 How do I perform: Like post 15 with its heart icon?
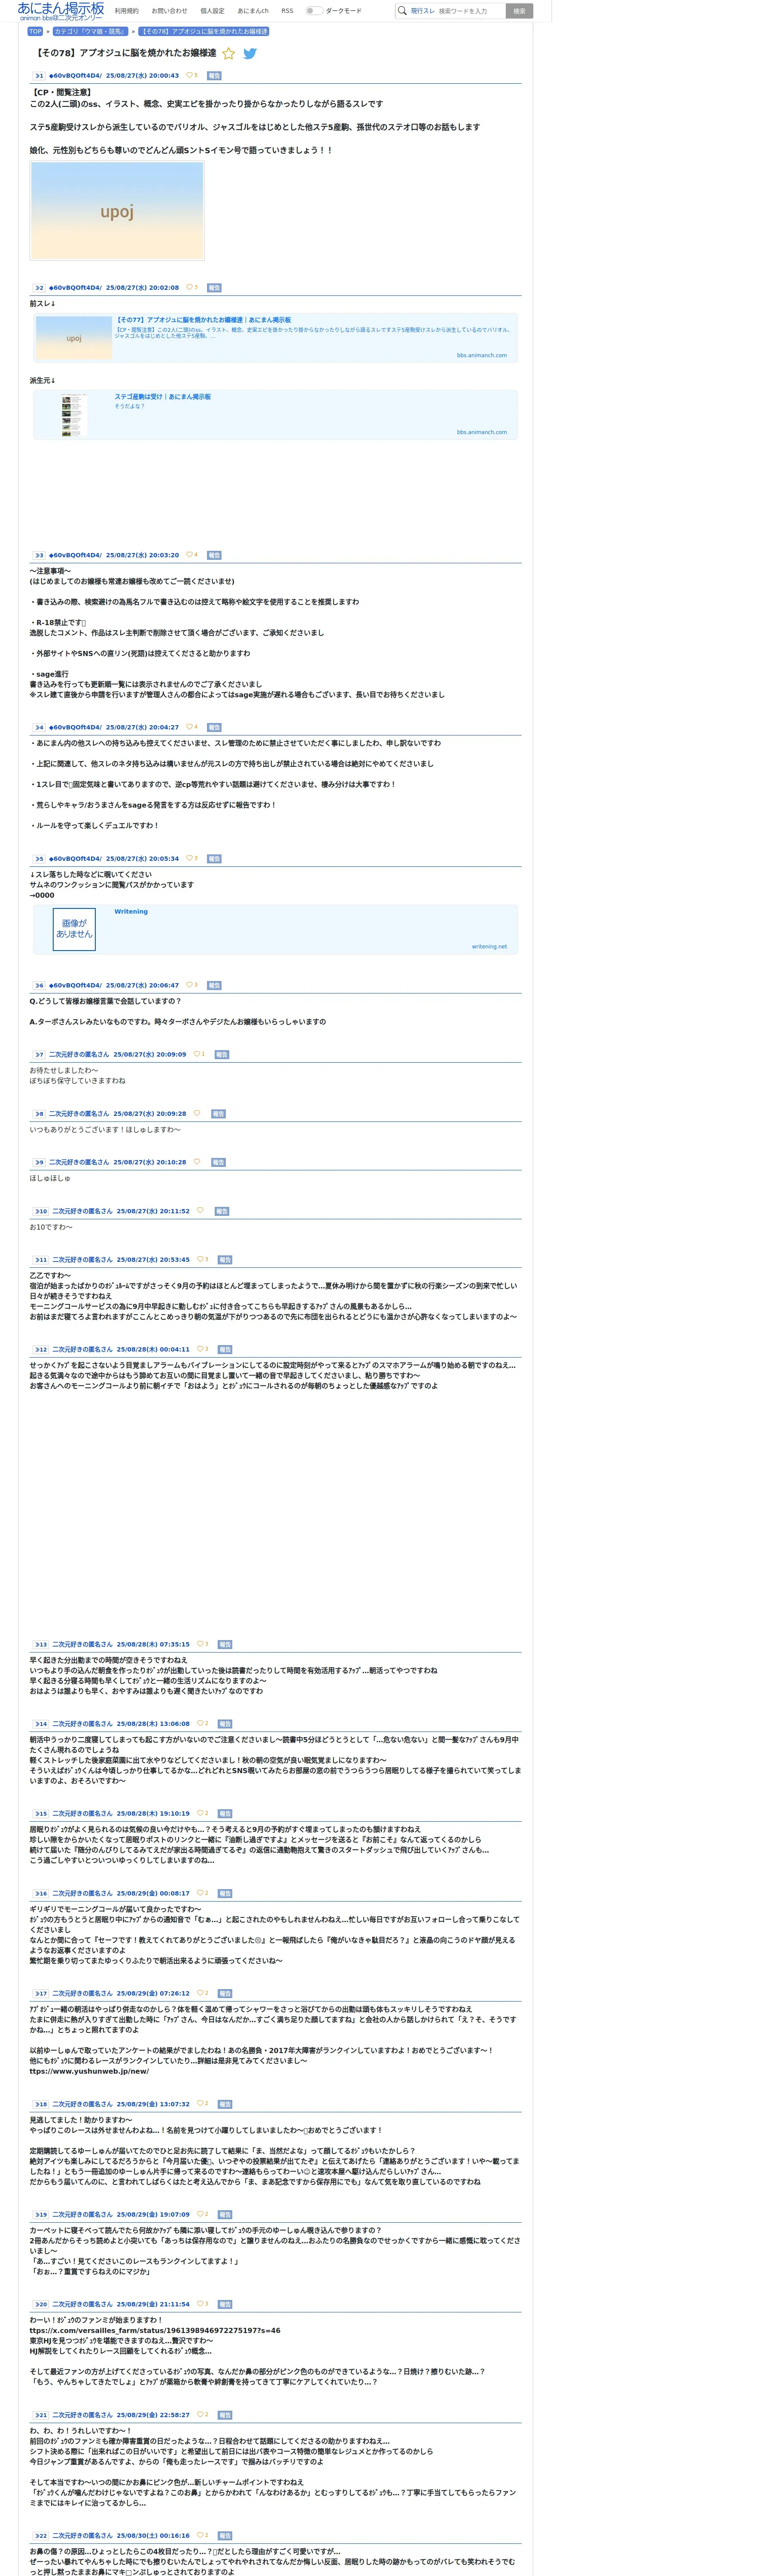(200, 1813)
